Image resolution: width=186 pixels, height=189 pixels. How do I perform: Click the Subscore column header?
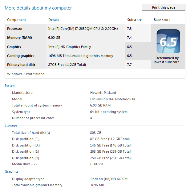point(134,20)
